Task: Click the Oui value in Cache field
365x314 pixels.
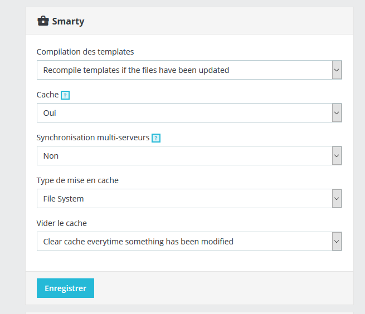Action: pyautogui.click(x=50, y=113)
